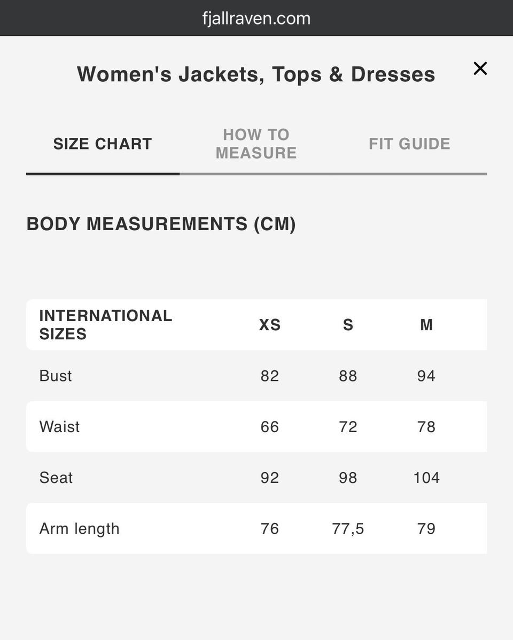Screen dimensions: 513x640
Task: Select the Arm length row label
Action: click(x=80, y=528)
